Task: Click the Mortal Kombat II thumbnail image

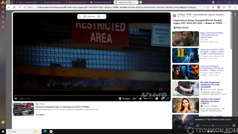Action: point(186,55)
